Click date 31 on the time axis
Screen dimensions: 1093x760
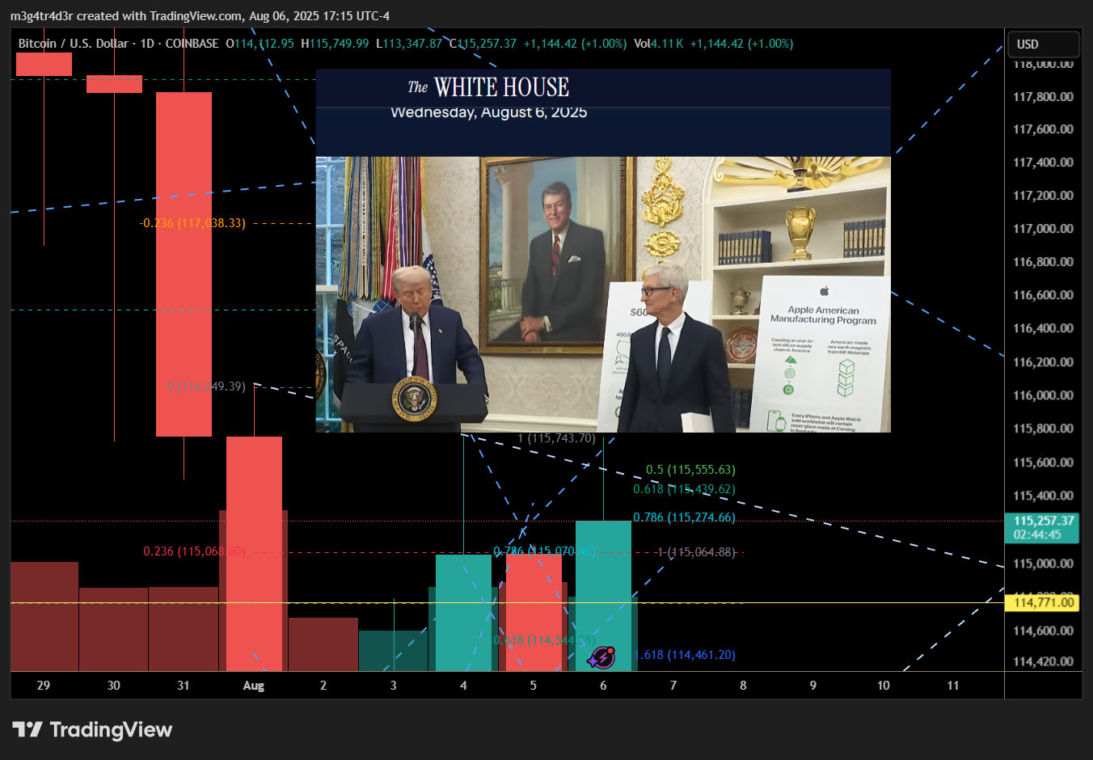[184, 686]
